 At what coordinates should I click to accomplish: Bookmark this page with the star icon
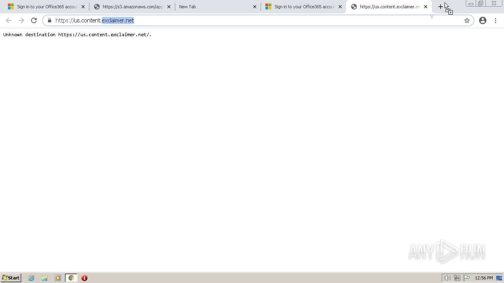click(467, 20)
